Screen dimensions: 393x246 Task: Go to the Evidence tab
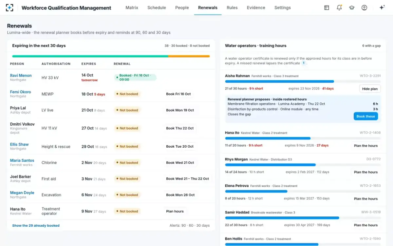(256, 8)
